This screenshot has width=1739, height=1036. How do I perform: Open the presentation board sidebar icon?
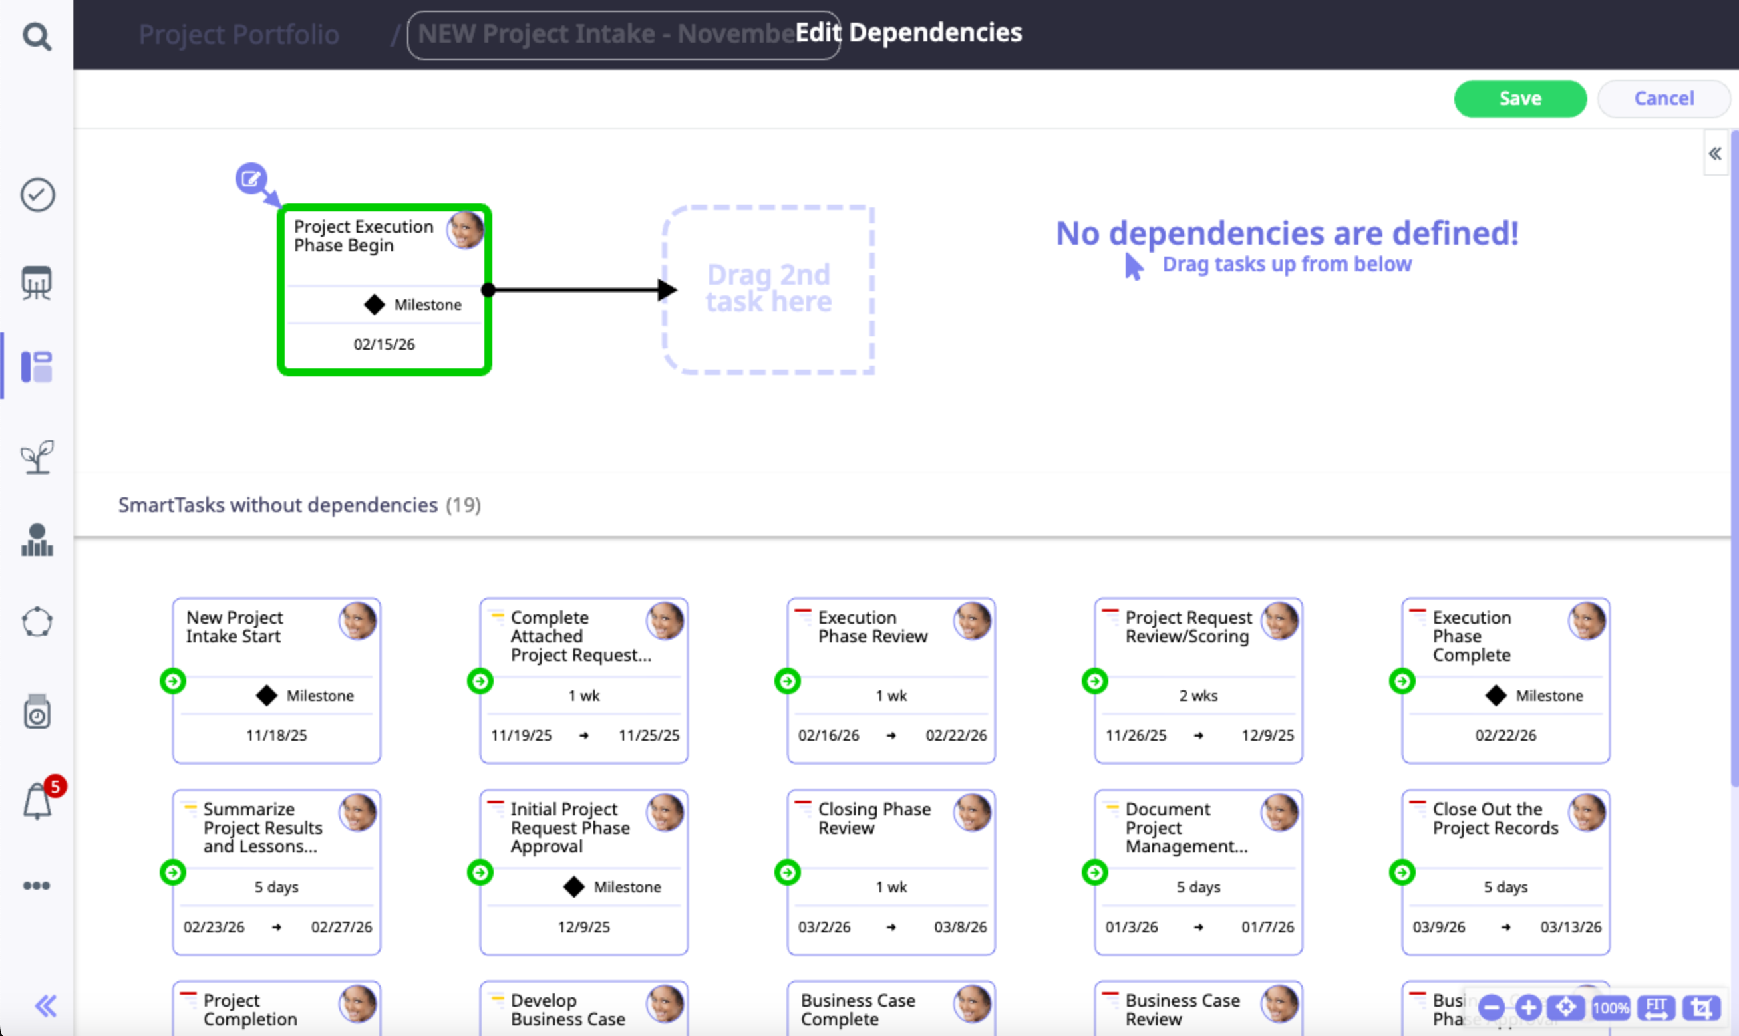click(x=37, y=283)
